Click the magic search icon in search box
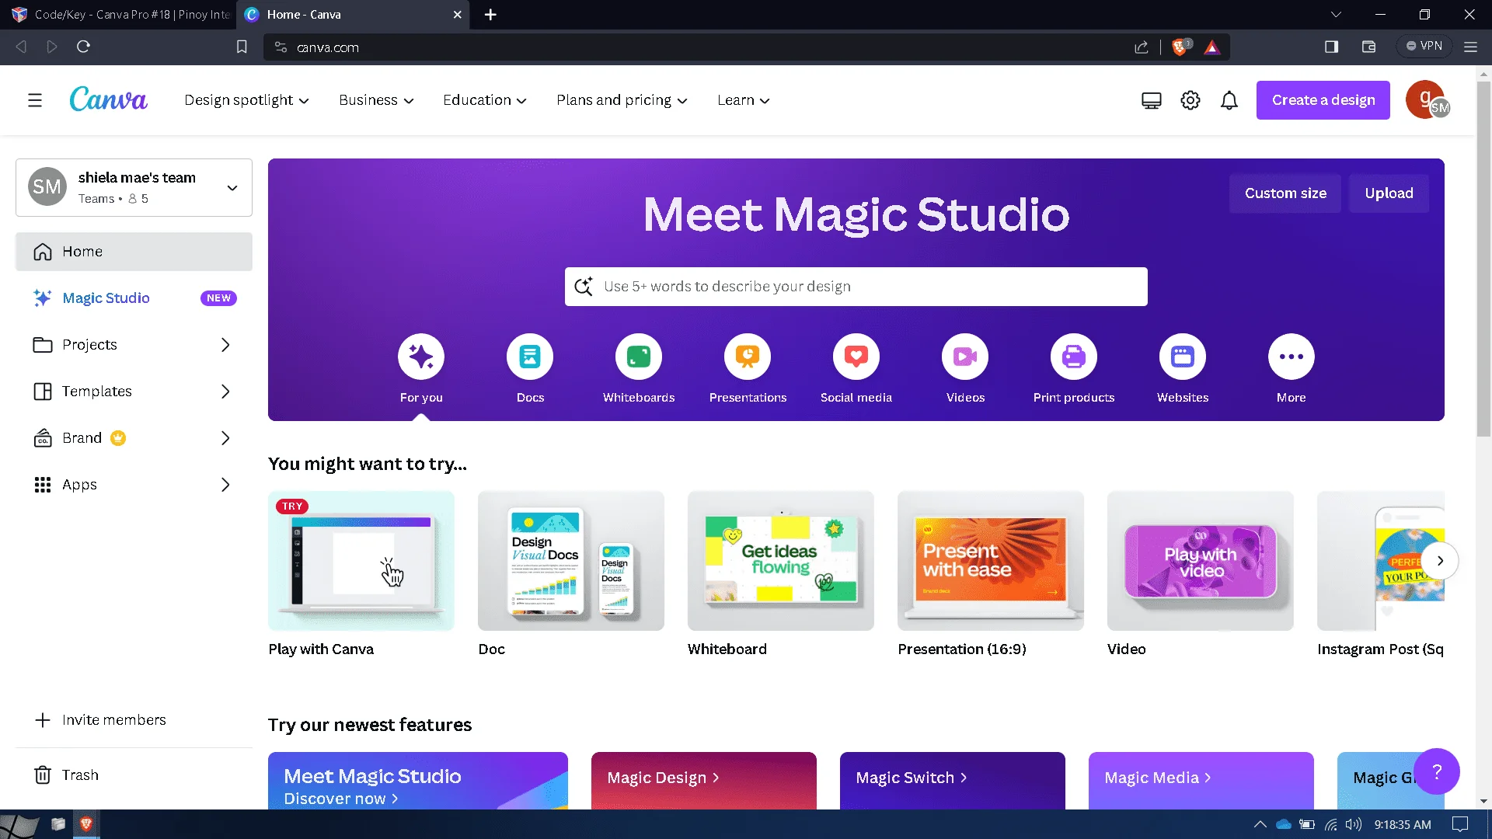Viewport: 1492px width, 839px height. pyautogui.click(x=584, y=287)
